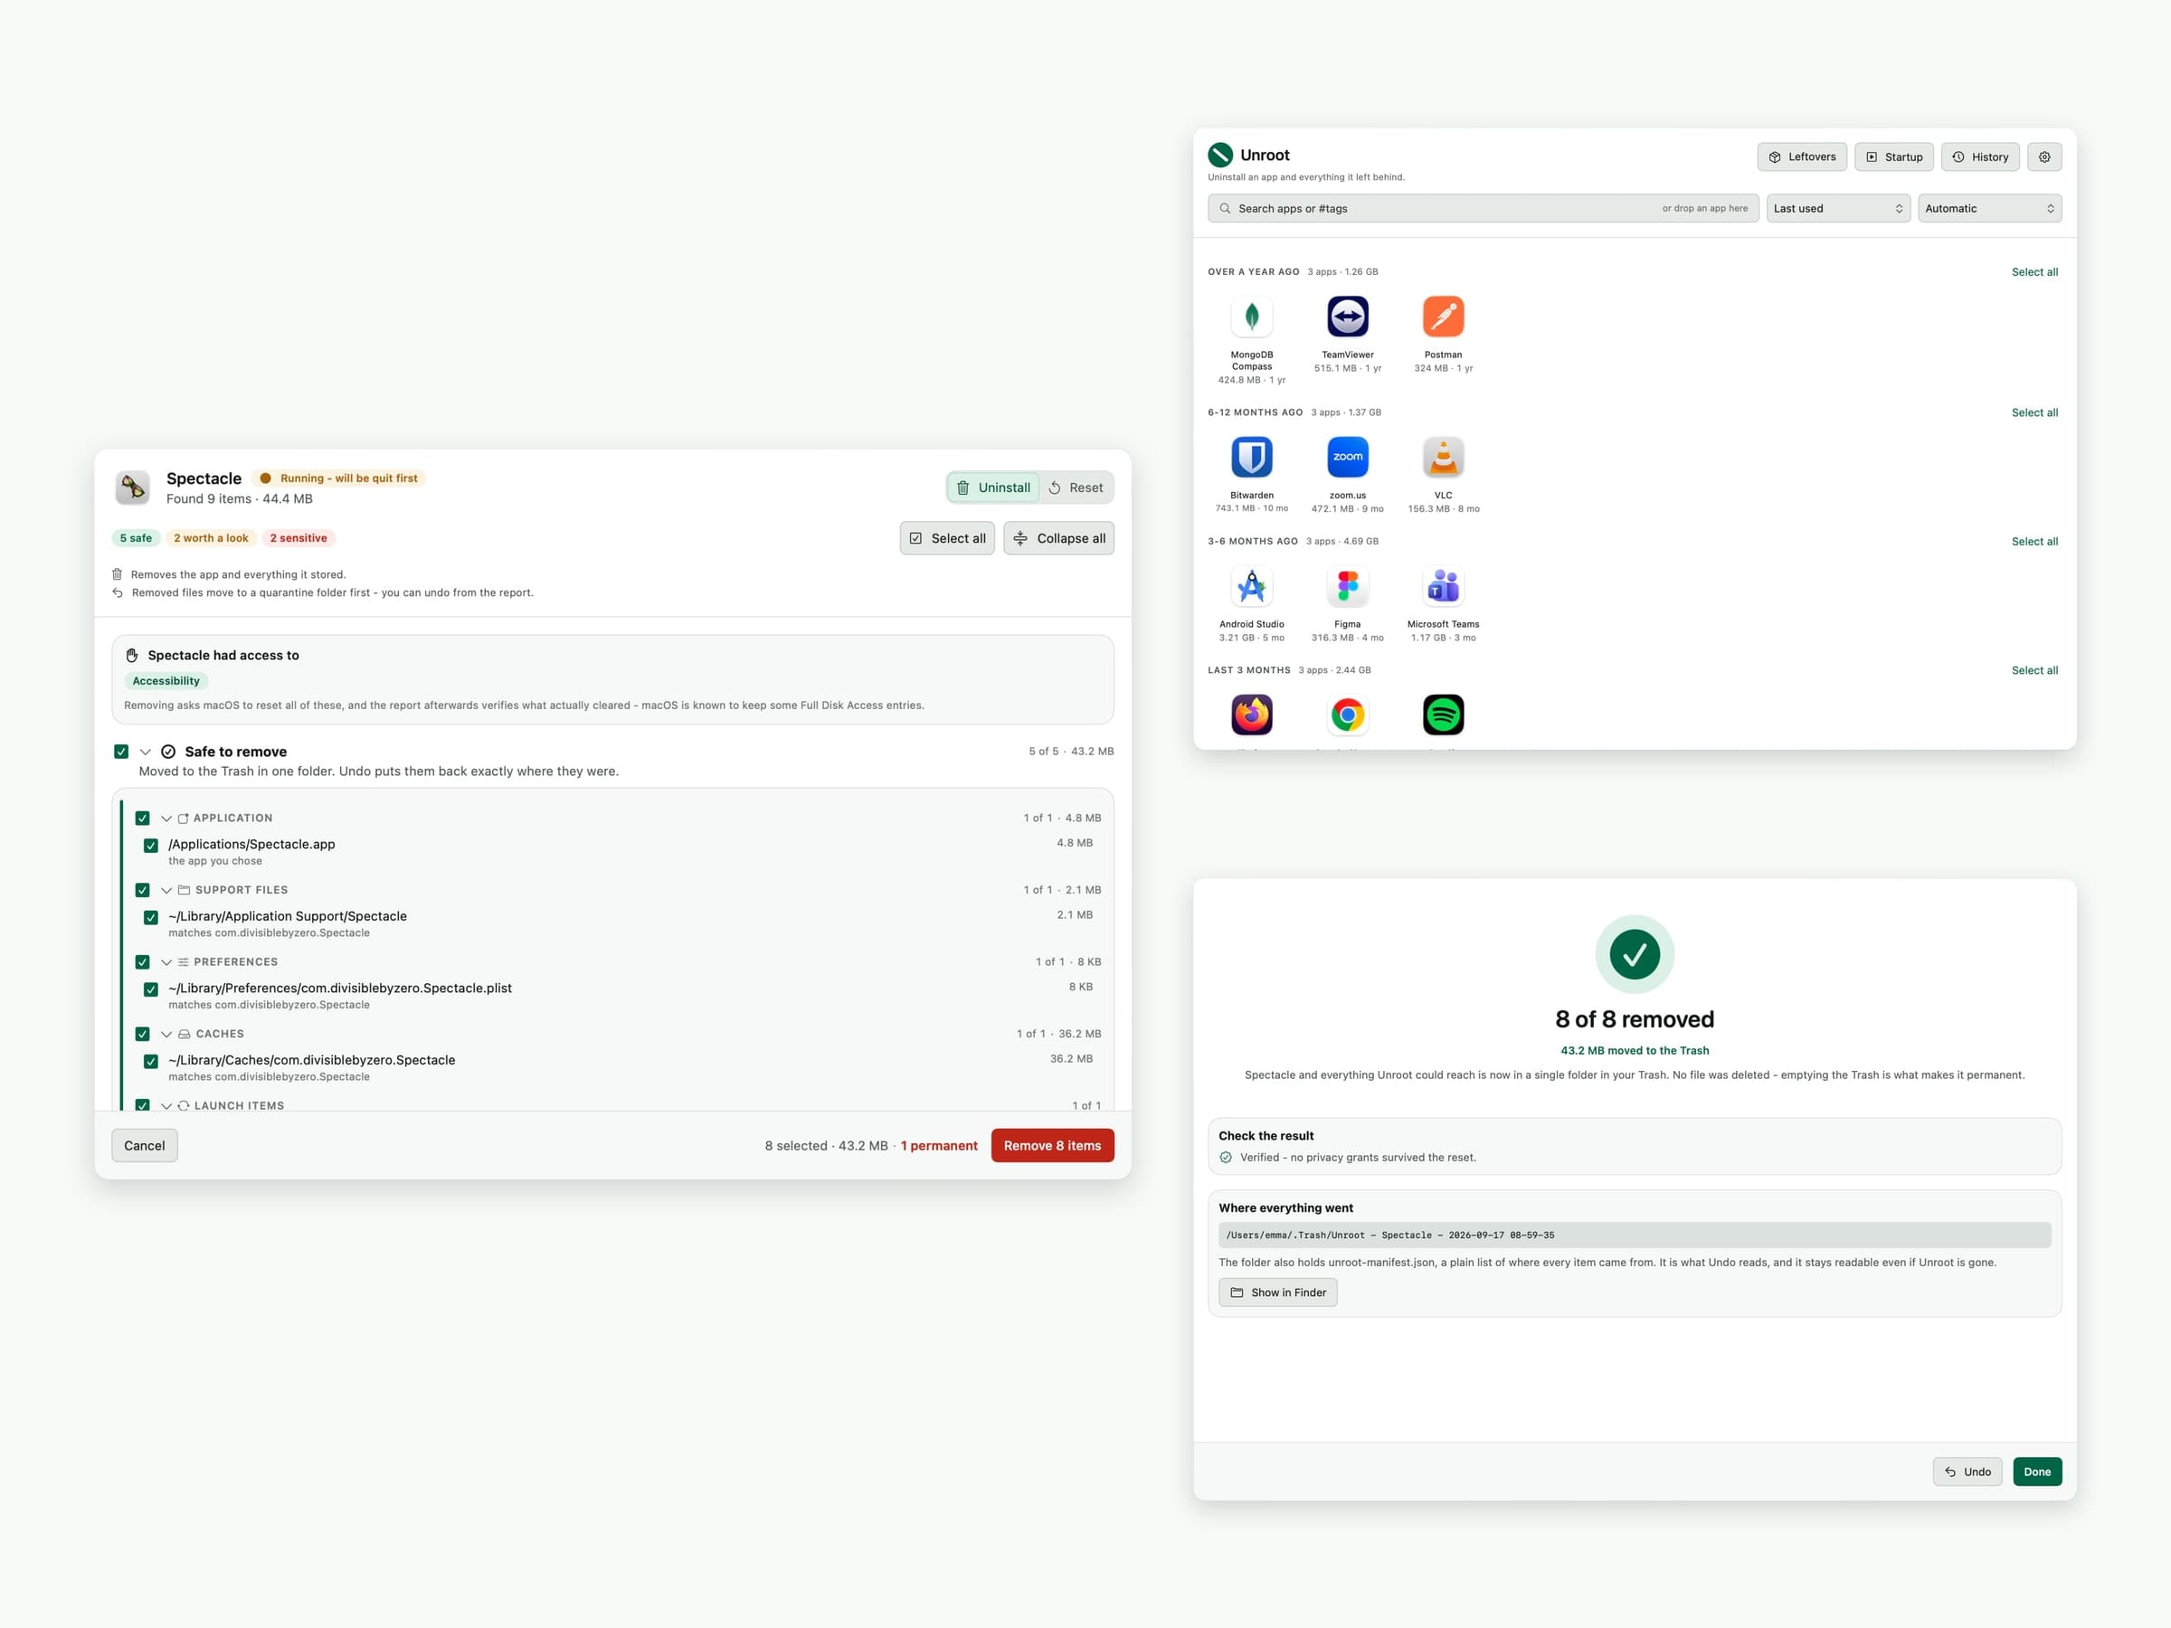Screen dimensions: 2171x1628
Task: Click Select all in Spectacle panel
Action: pyautogui.click(x=947, y=538)
